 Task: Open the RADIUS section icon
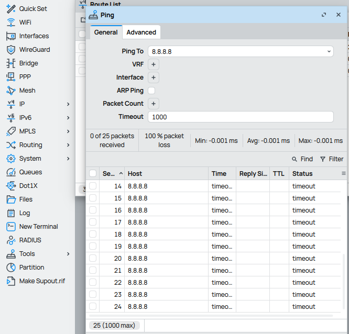pyautogui.click(x=11, y=240)
